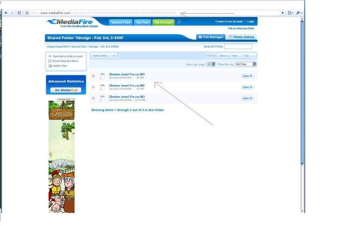Image resolution: width=363 pixels, height=226 pixels.
Task: Bookmark this page with the star icon
Action: 27,13
